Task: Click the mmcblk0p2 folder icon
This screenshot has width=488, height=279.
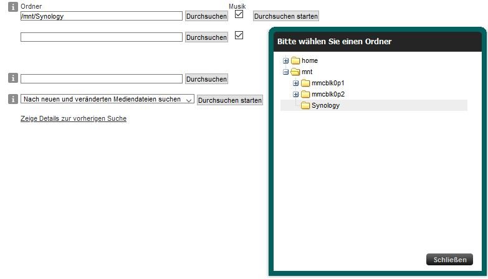Action: [x=305, y=95]
